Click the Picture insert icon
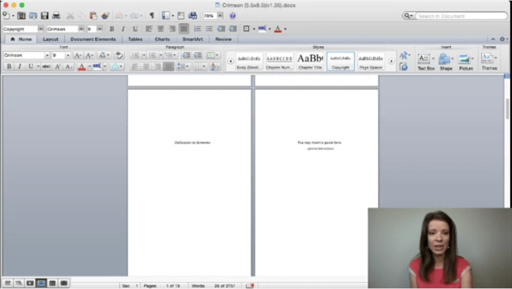 [466, 61]
